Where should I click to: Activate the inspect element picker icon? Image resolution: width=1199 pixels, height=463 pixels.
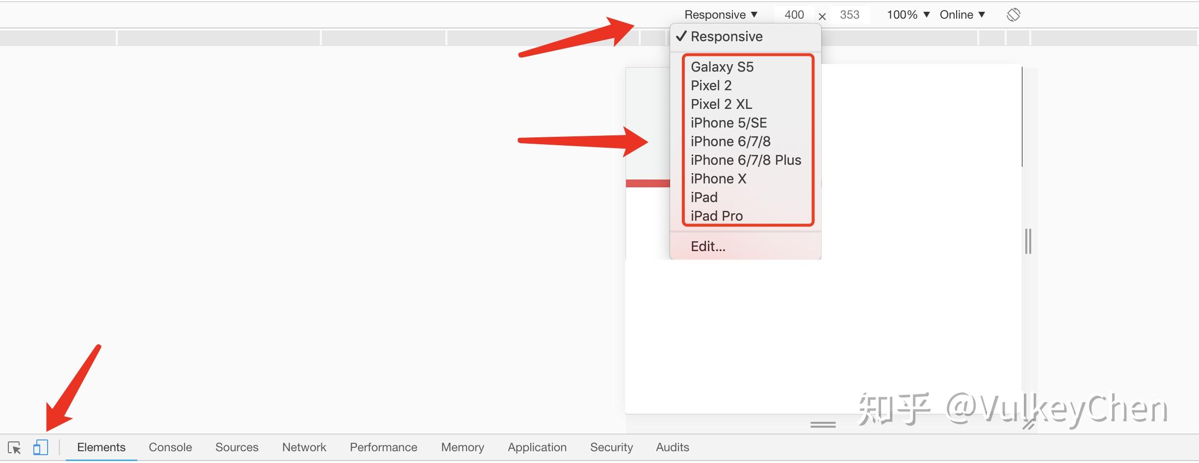click(14, 447)
